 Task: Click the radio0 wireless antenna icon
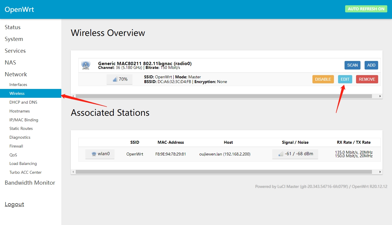(86, 65)
